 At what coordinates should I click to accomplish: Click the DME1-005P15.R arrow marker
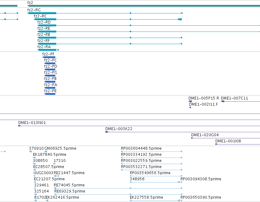pos(190,101)
